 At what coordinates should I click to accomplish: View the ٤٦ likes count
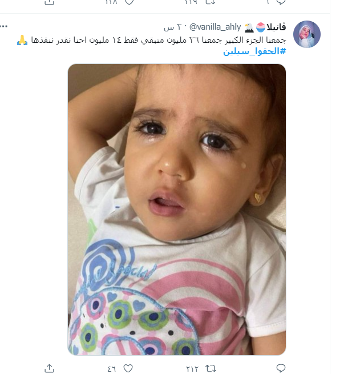coord(111,369)
